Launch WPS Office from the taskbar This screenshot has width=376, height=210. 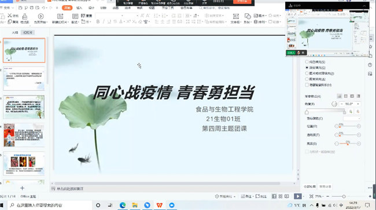point(160,205)
